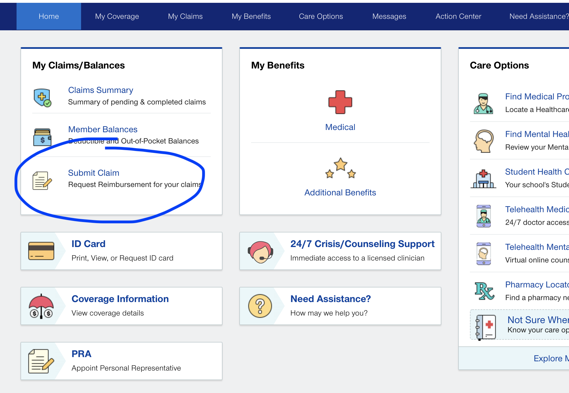Click the Crisis Support headset agent icon
This screenshot has width=569, height=393.
tap(260, 252)
